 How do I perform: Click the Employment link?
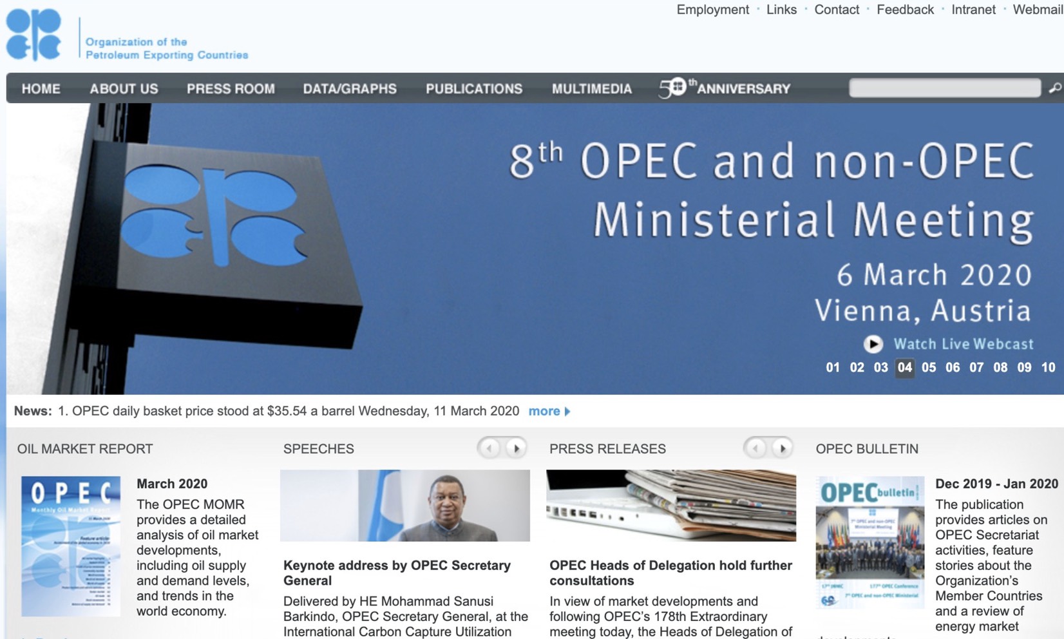click(x=712, y=10)
